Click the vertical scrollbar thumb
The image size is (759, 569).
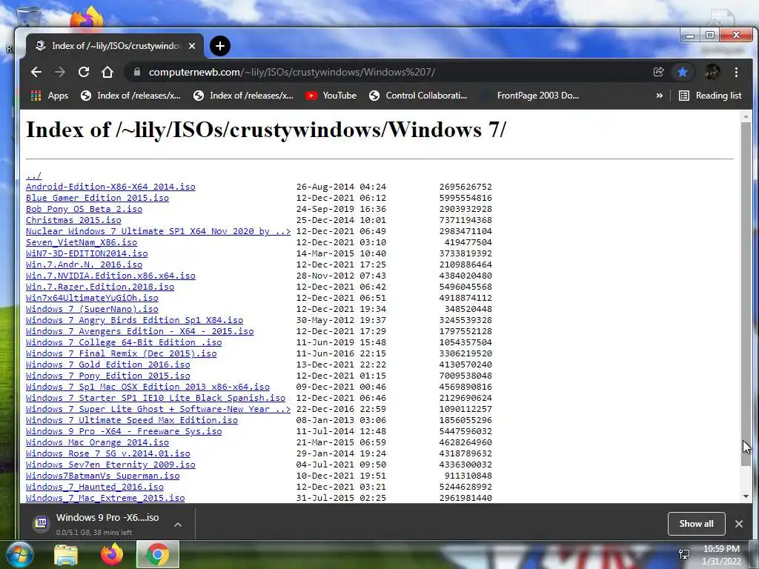coord(746,293)
